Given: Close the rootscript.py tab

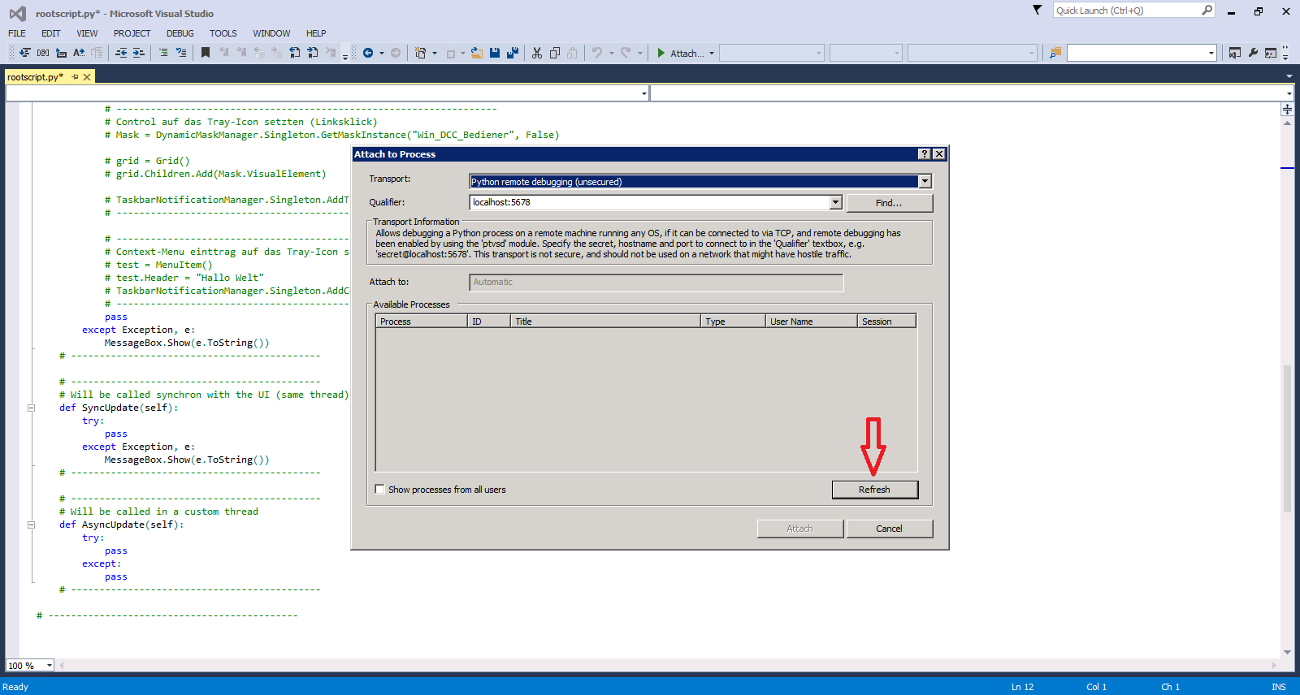Looking at the screenshot, I should [87, 77].
